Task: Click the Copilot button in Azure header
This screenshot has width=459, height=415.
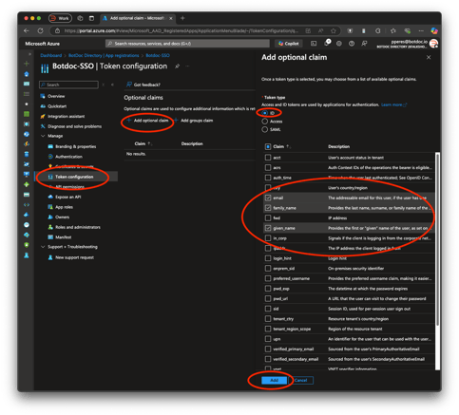Action: pos(289,44)
